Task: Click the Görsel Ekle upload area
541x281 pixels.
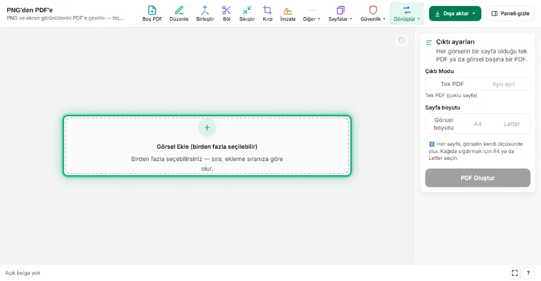Action: (x=207, y=146)
